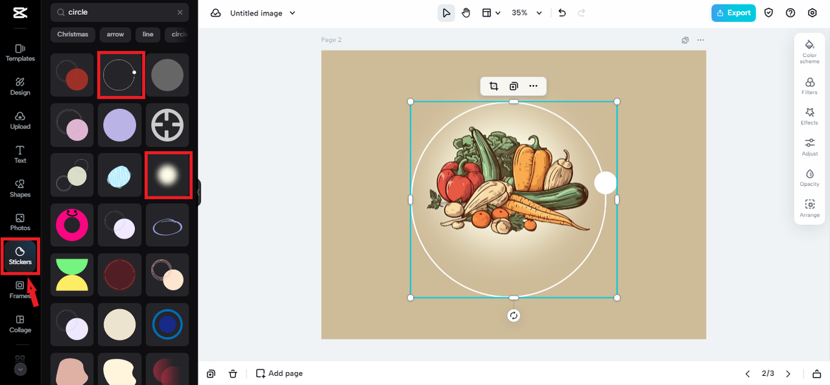This screenshot has width=830, height=385.
Task: Choose the blue ring circle sticker
Action: point(167,325)
